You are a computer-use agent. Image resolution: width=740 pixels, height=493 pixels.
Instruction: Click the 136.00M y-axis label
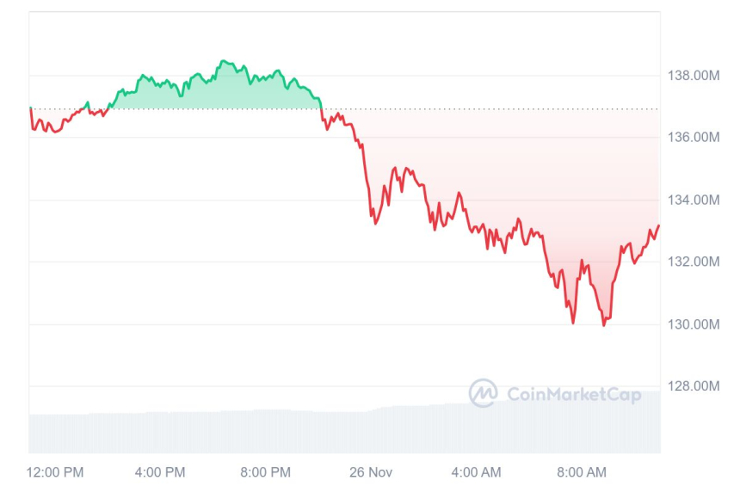pos(694,138)
